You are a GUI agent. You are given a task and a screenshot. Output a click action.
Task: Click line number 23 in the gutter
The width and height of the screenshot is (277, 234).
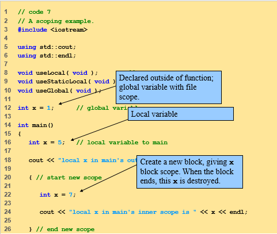pos(7,203)
